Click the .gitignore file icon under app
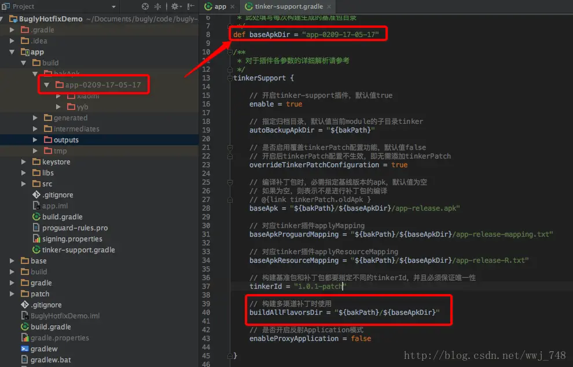573x367 pixels. pos(36,194)
